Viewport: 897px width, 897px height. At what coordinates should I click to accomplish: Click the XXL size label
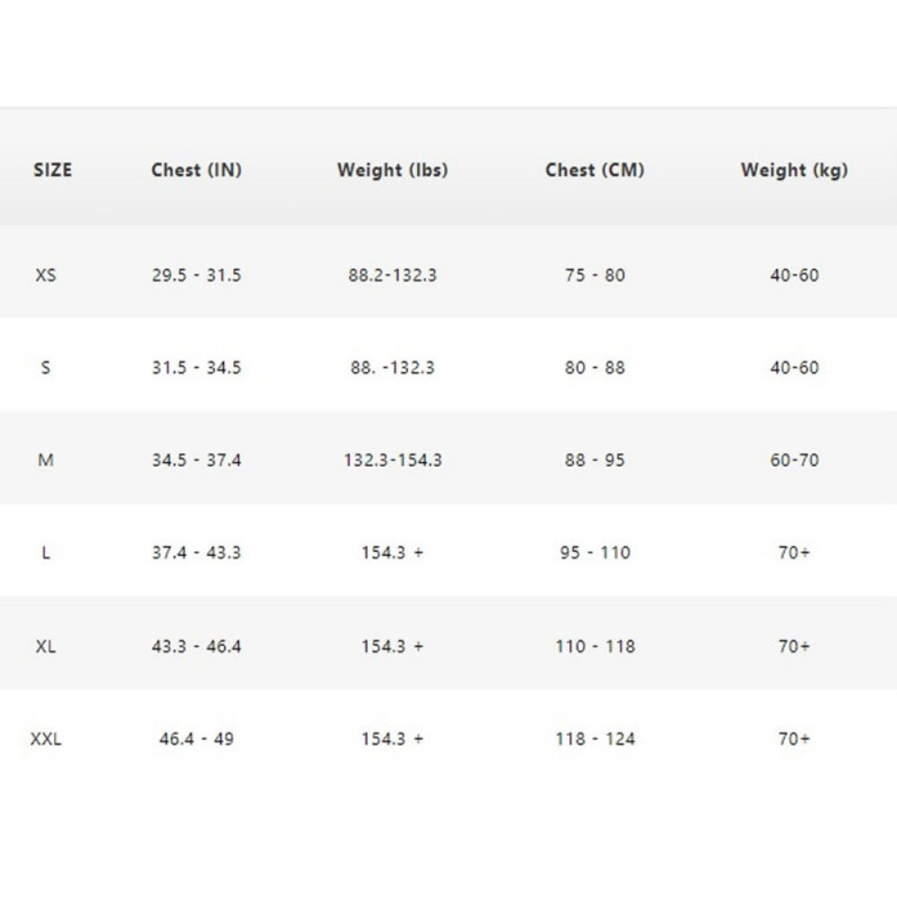click(46, 739)
